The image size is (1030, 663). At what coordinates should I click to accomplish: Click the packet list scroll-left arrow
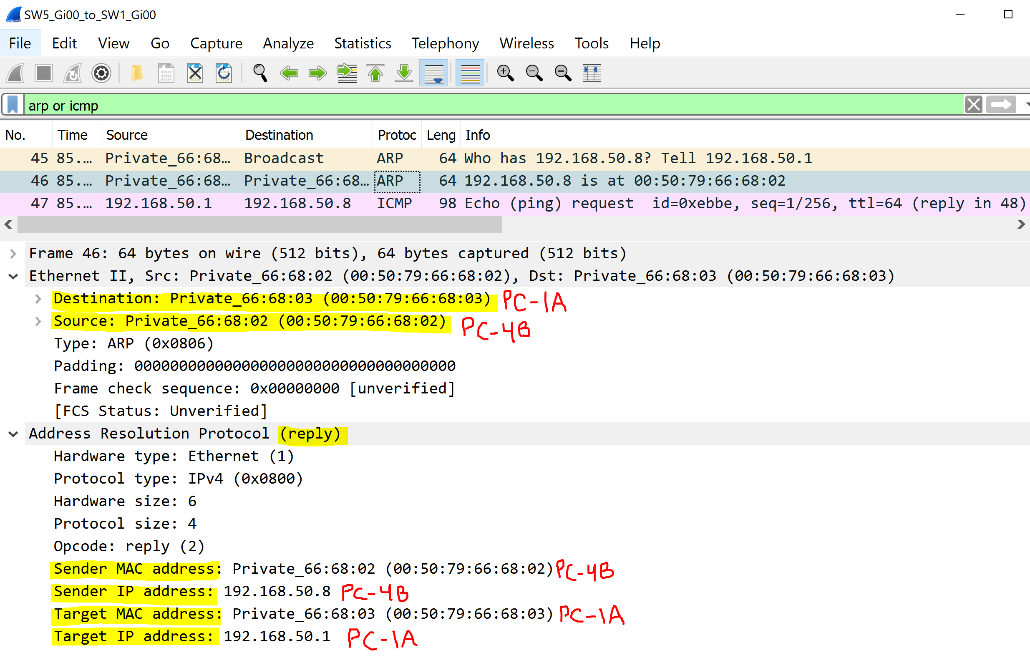coord(8,224)
